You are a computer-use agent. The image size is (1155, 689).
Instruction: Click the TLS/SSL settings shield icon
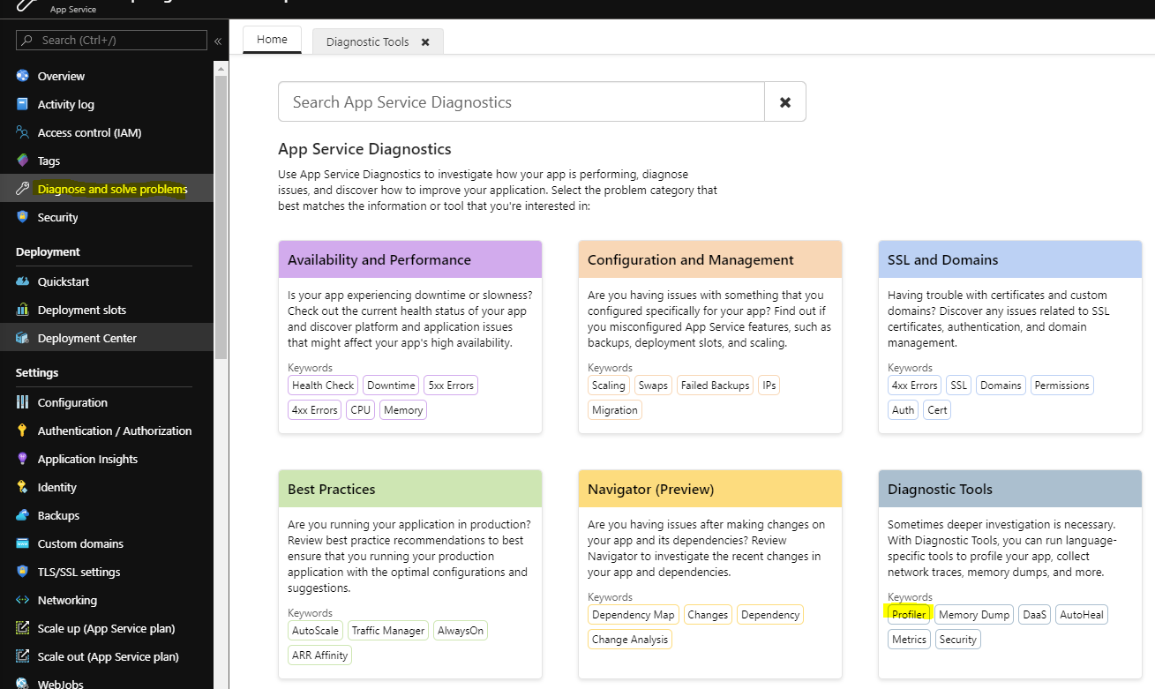pos(23,572)
